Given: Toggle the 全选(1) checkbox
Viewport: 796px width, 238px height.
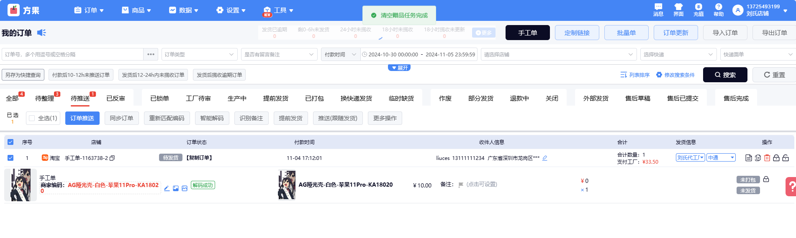Looking at the screenshot, I should coord(32,118).
